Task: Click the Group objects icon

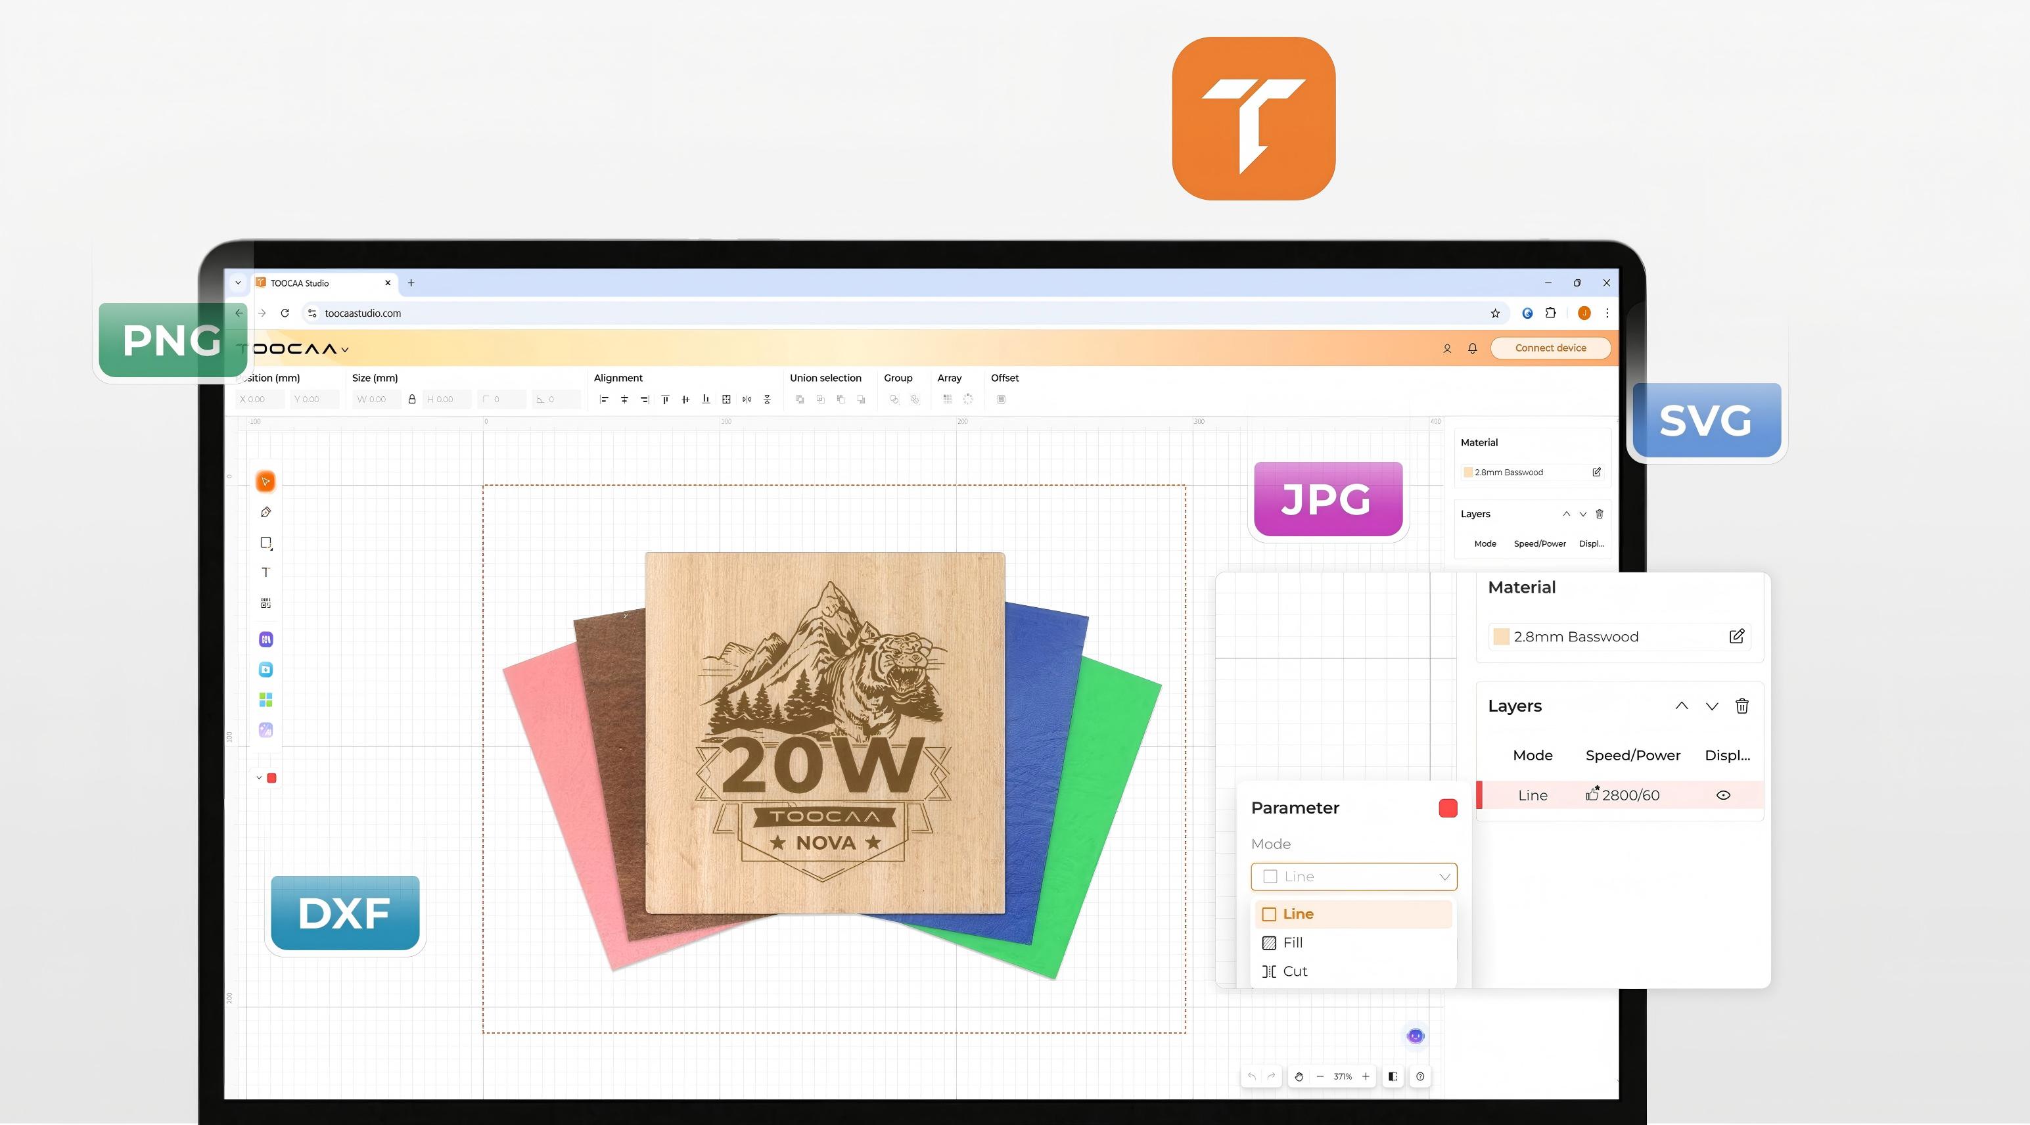Action: point(894,400)
